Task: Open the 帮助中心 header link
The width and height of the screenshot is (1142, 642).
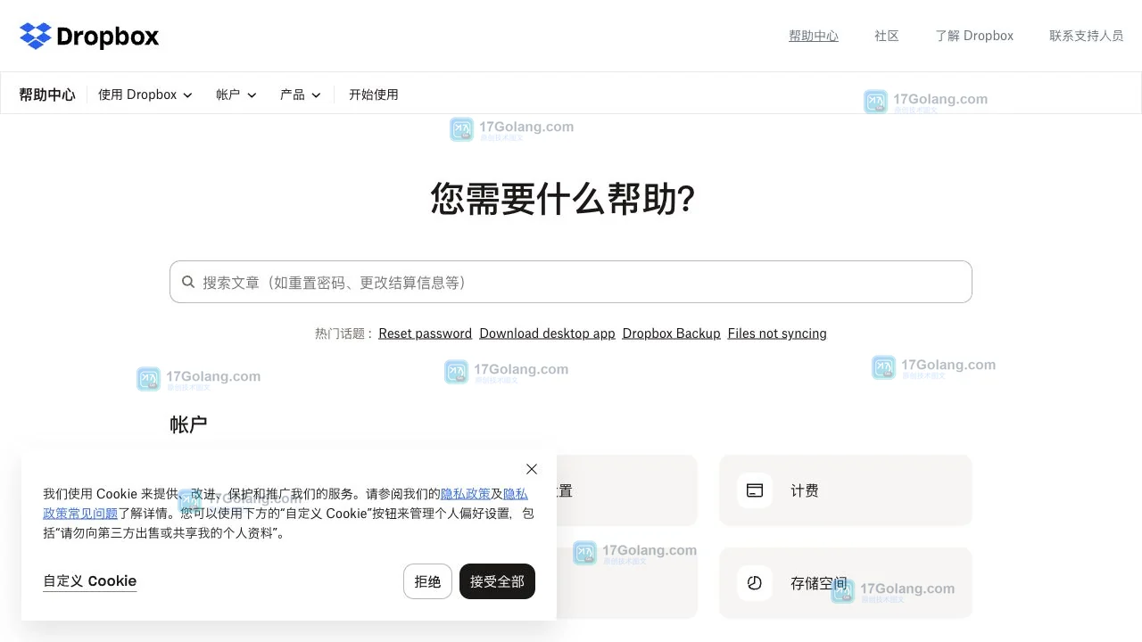Action: point(814,36)
